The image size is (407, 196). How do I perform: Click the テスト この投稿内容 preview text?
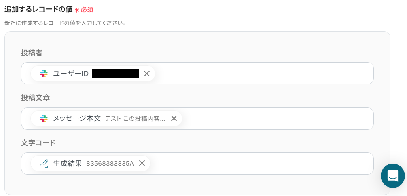[x=135, y=119]
